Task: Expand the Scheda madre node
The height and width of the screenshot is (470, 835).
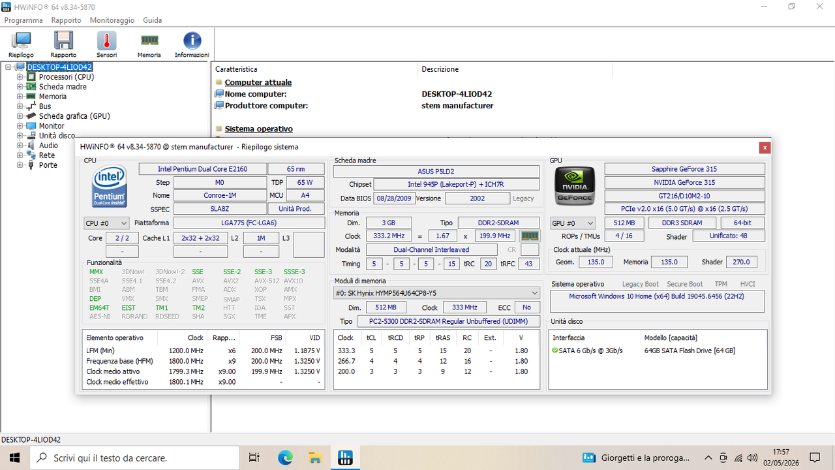Action: [x=20, y=87]
